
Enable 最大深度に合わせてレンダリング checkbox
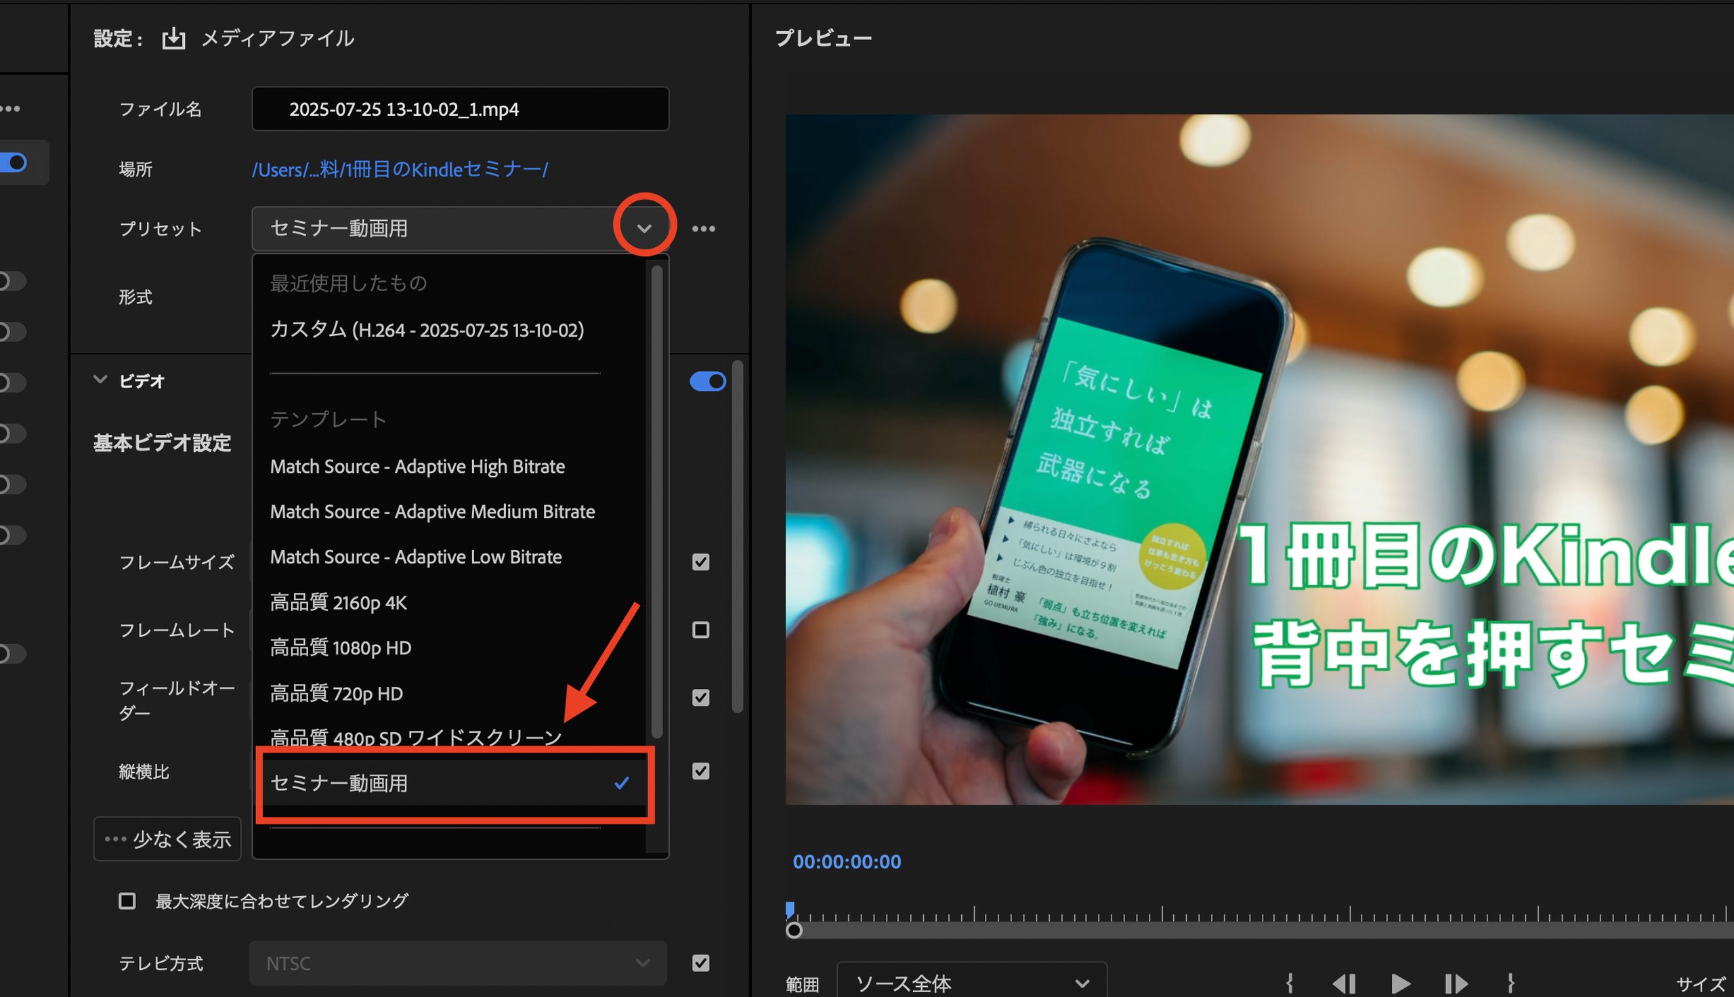127,901
